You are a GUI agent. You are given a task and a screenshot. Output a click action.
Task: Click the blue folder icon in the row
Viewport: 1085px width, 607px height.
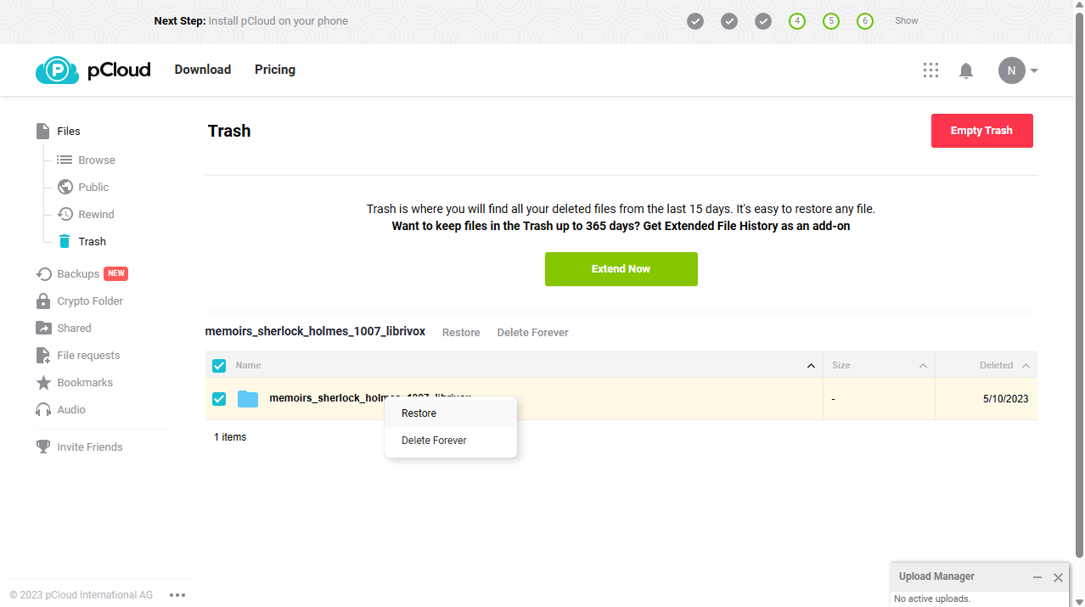click(x=248, y=398)
